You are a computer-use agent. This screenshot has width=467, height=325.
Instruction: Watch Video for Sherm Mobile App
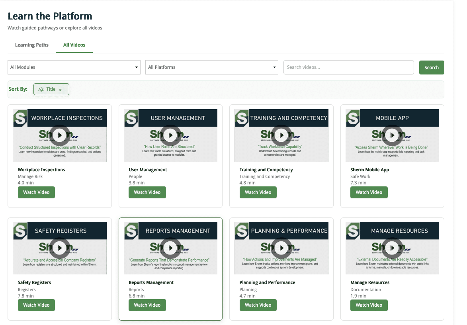[369, 192]
